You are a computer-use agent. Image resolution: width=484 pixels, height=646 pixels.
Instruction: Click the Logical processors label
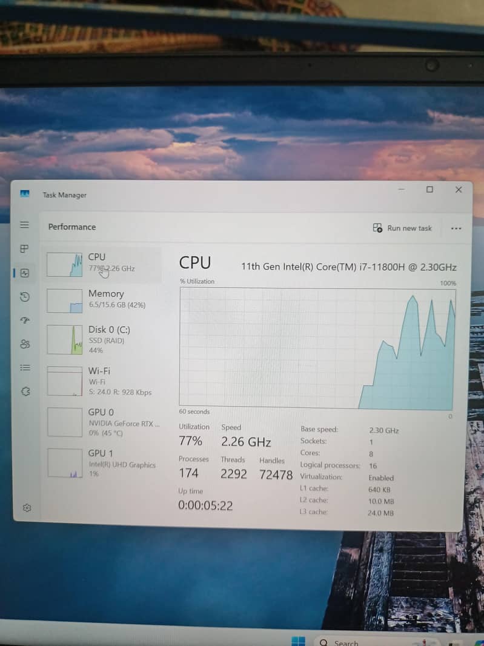[330, 465]
